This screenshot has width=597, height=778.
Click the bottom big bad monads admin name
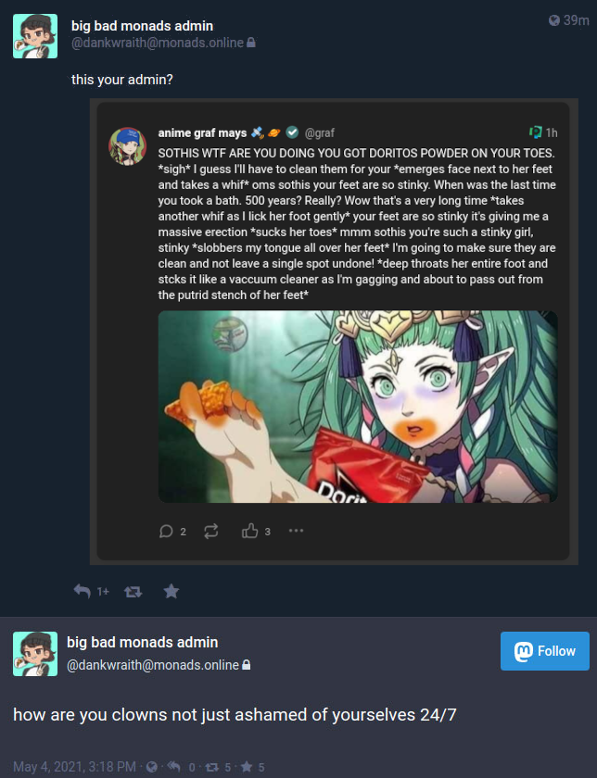point(143,643)
